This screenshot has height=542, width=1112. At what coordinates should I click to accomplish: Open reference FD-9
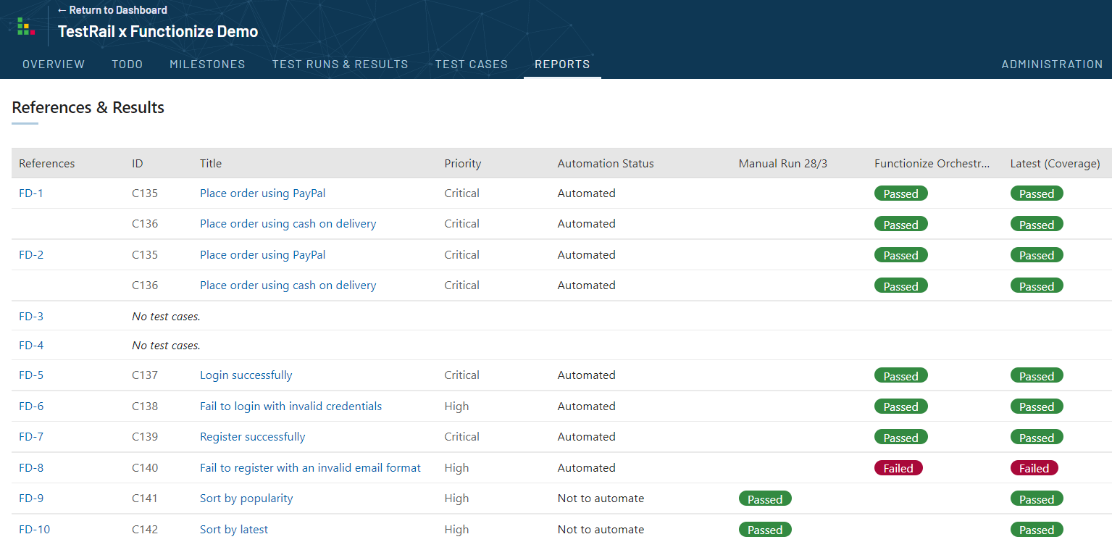[x=31, y=499]
